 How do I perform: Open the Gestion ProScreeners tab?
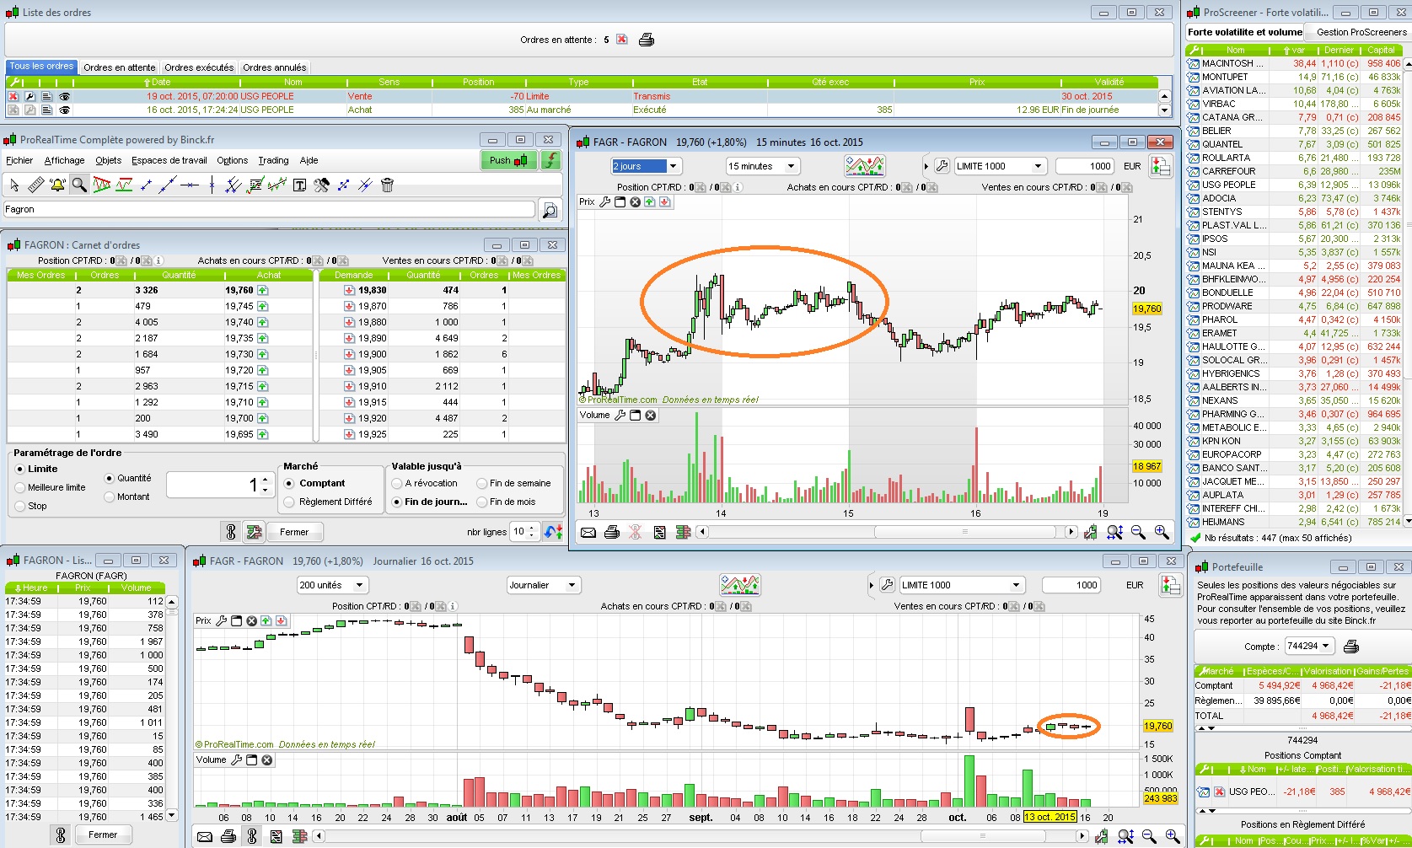pos(1361,32)
